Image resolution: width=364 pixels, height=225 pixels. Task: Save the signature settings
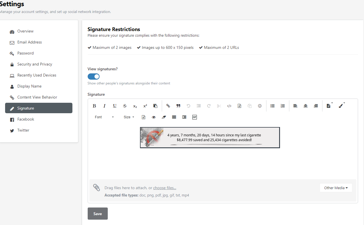98,213
